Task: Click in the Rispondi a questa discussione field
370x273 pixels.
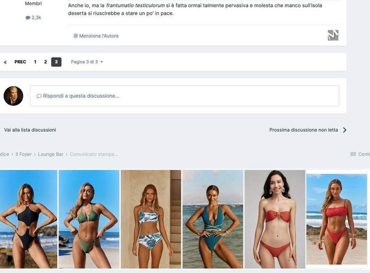Action: click(185, 96)
